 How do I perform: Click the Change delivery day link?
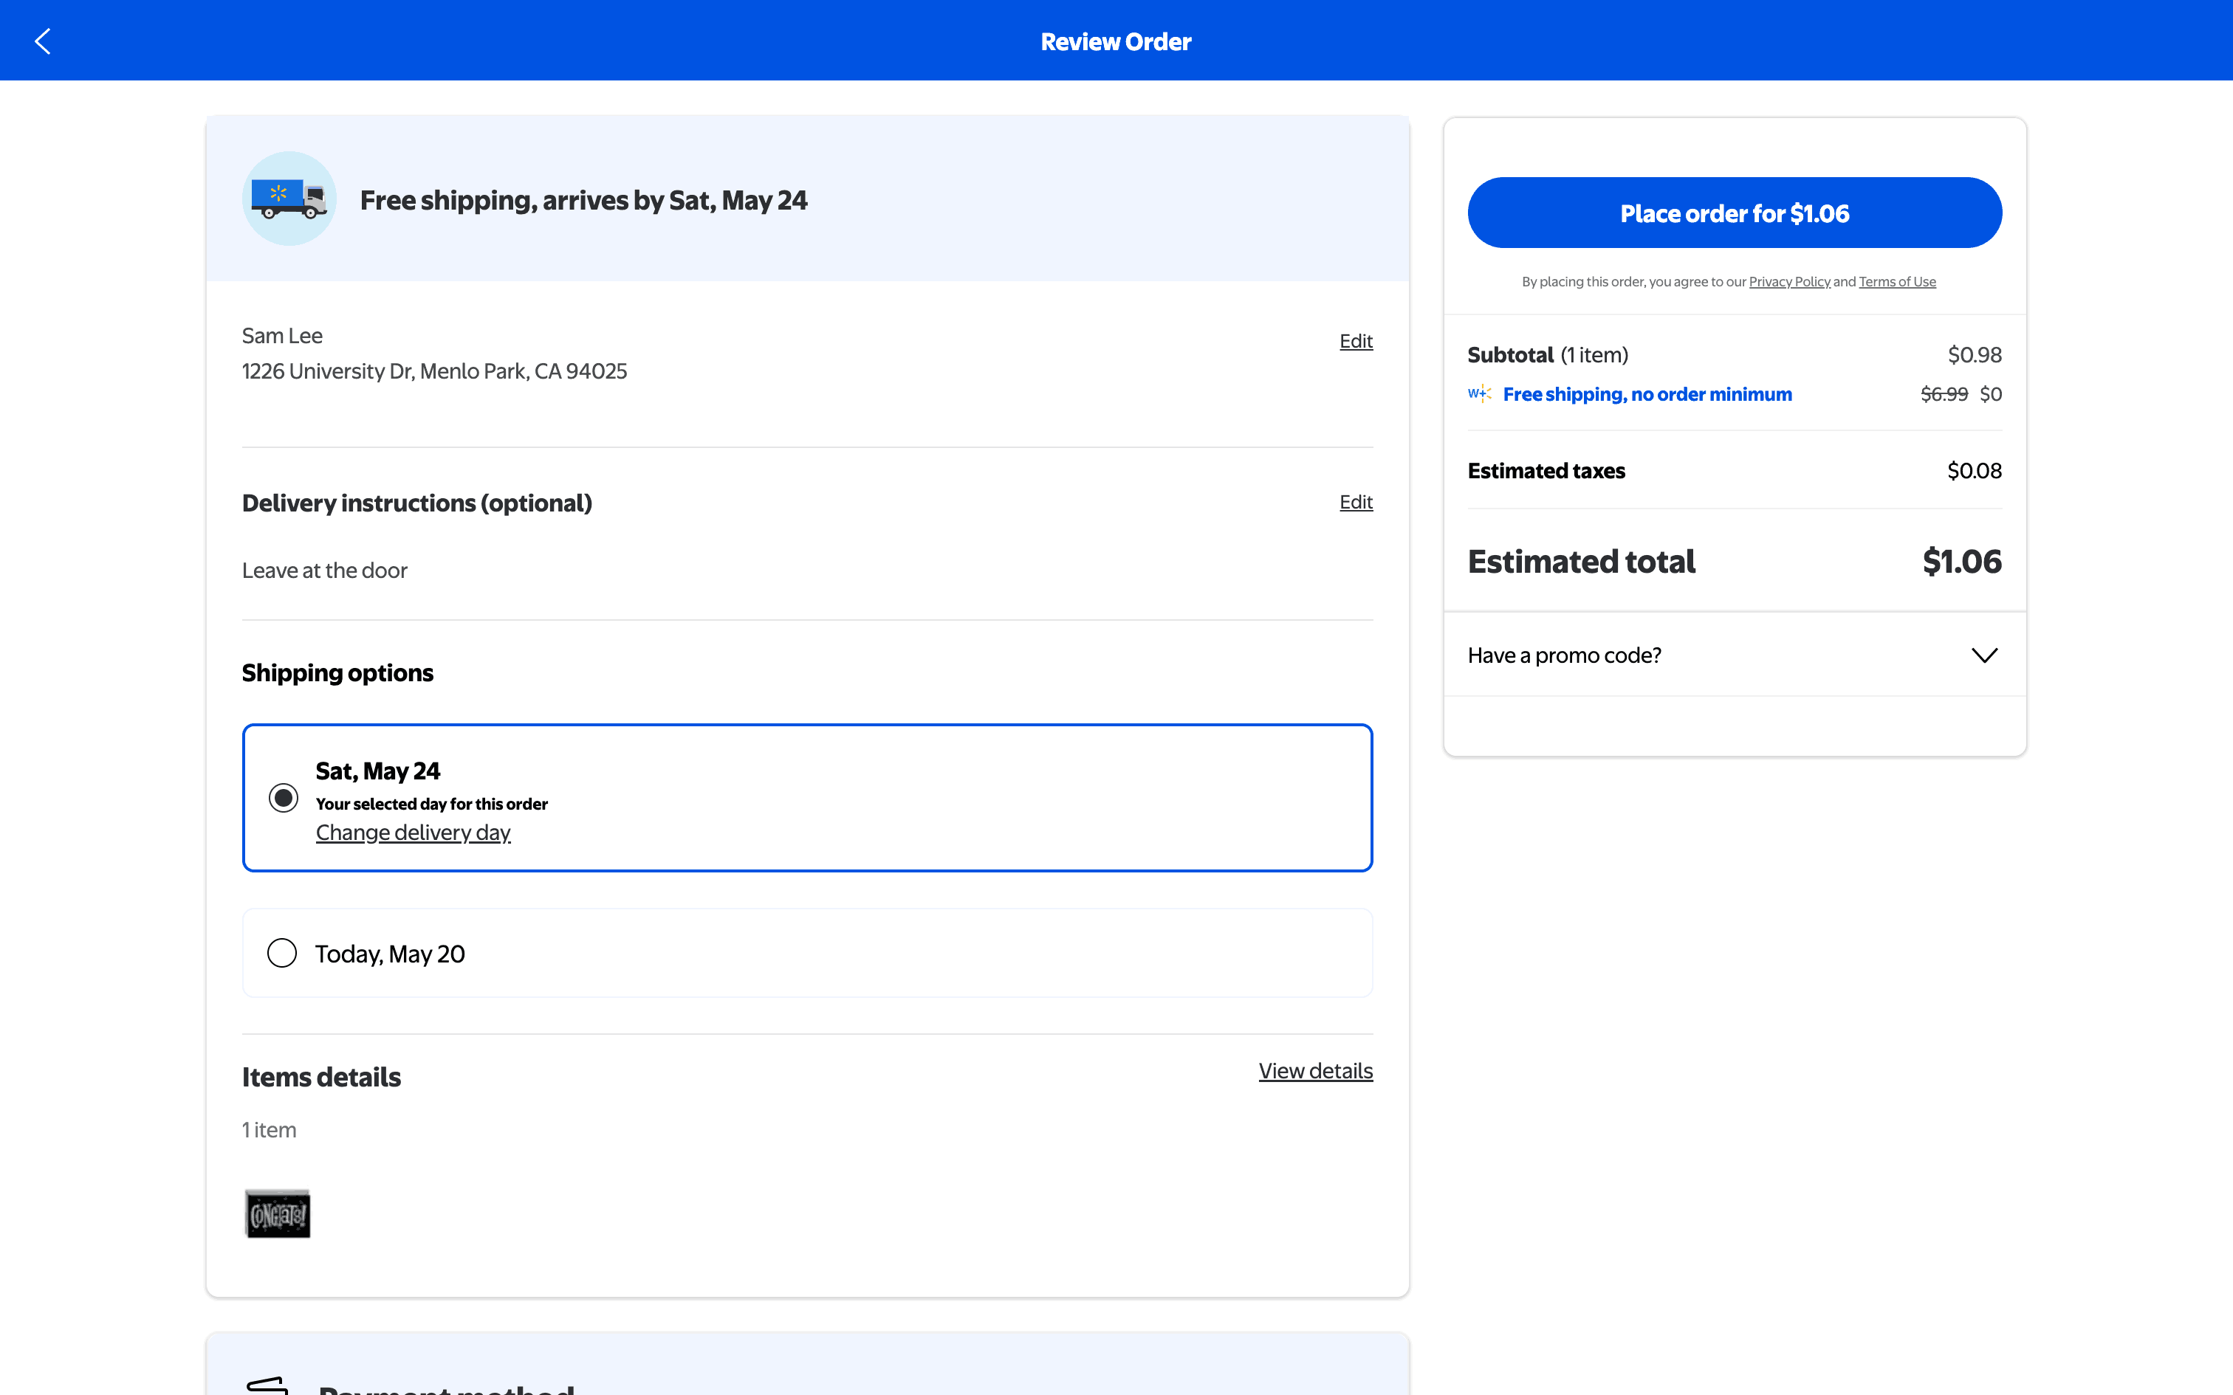(413, 833)
